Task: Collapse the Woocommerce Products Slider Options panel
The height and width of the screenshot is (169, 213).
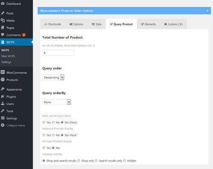Action: click(x=207, y=11)
